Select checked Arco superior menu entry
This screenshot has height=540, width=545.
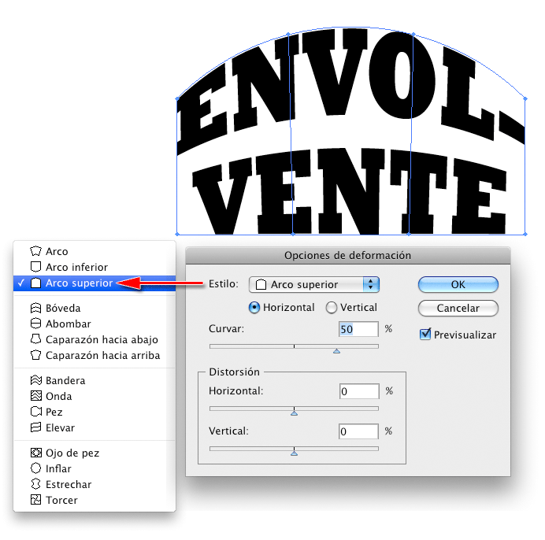(95, 283)
